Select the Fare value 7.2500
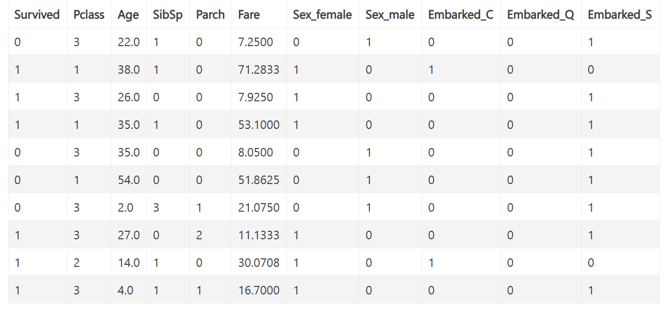The height and width of the screenshot is (313, 669). coord(256,42)
